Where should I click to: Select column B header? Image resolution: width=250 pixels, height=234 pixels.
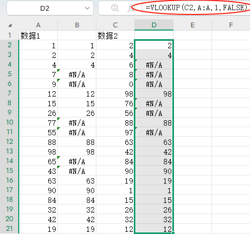pos(77,25)
